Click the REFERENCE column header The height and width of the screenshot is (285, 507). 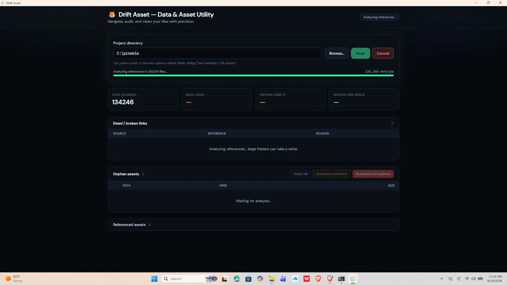click(217, 134)
